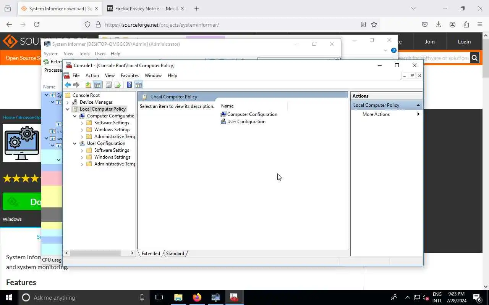Click Firefox icon on taskbar
The width and height of the screenshot is (489, 305).
[x=197, y=297]
